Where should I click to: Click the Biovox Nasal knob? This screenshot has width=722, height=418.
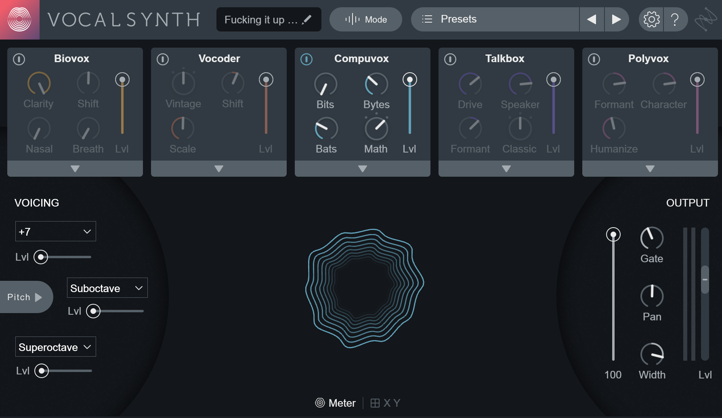click(39, 129)
